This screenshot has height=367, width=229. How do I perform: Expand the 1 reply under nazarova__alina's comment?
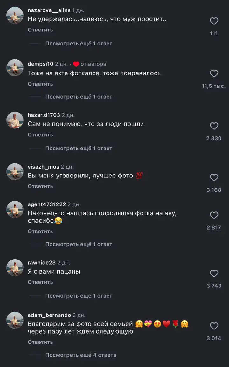point(78,43)
